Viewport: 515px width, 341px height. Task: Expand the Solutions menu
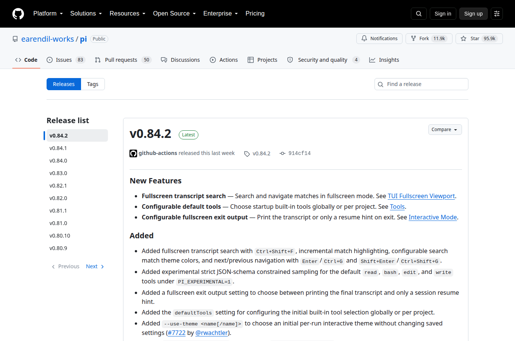click(x=86, y=14)
